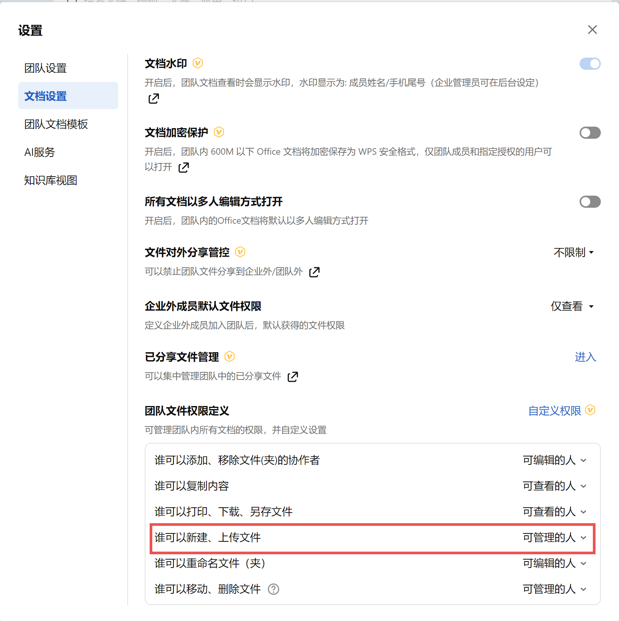
Task: Open the external link icon under 文档水印
Action: pos(153,99)
